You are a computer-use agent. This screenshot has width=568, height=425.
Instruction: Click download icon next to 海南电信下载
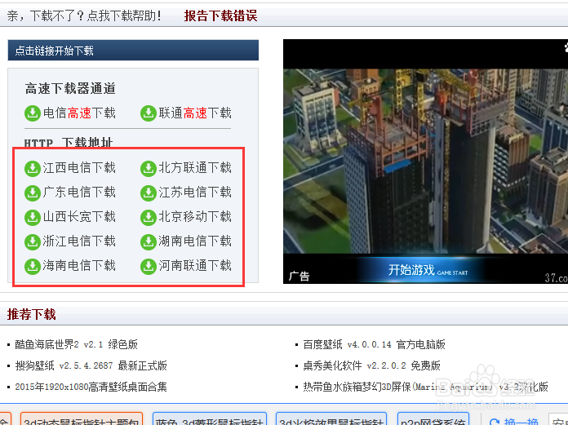click(x=33, y=267)
